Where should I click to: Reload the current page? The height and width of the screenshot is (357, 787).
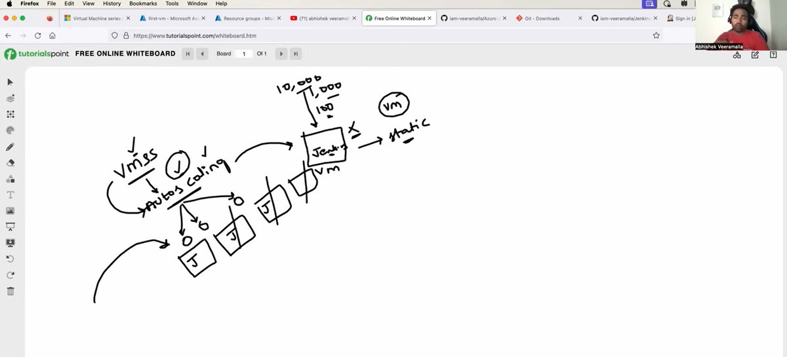pyautogui.click(x=38, y=35)
